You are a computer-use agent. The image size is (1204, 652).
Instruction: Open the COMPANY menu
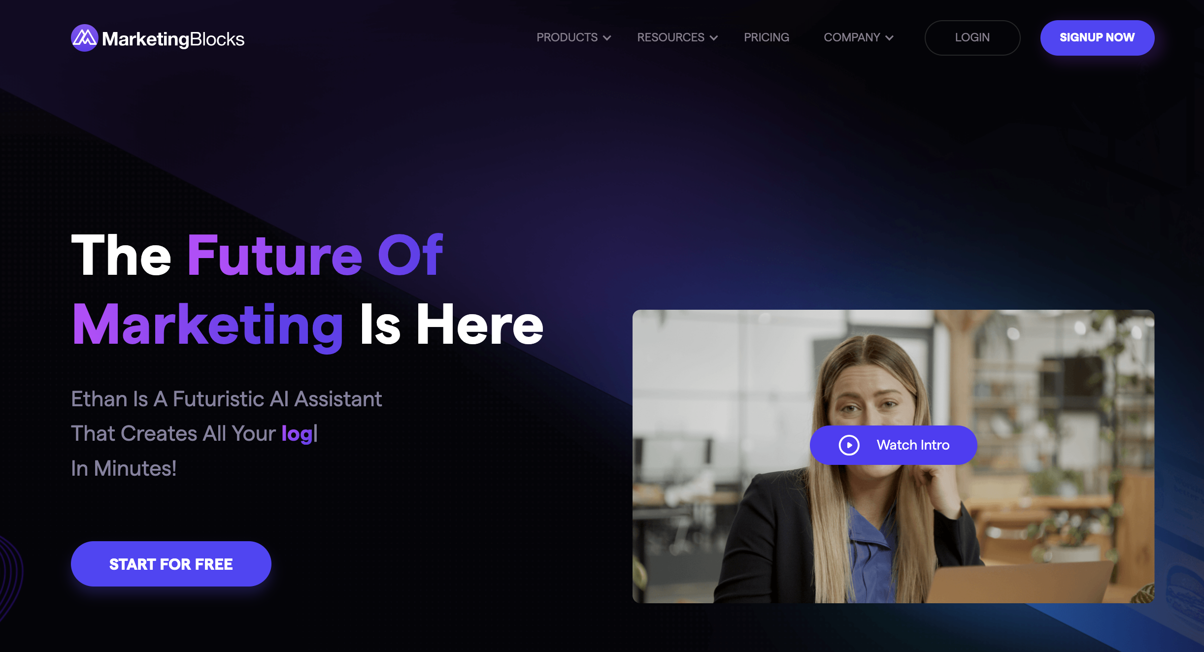(852, 37)
